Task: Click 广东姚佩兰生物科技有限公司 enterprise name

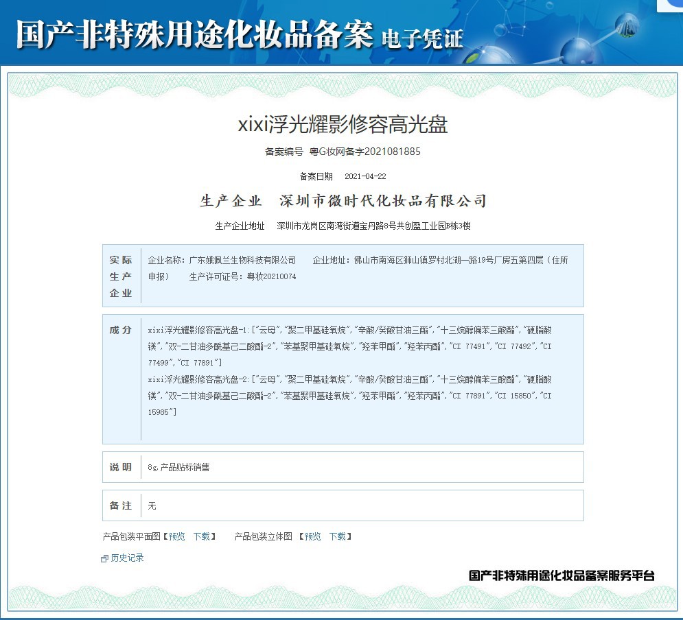Action: click(242, 260)
